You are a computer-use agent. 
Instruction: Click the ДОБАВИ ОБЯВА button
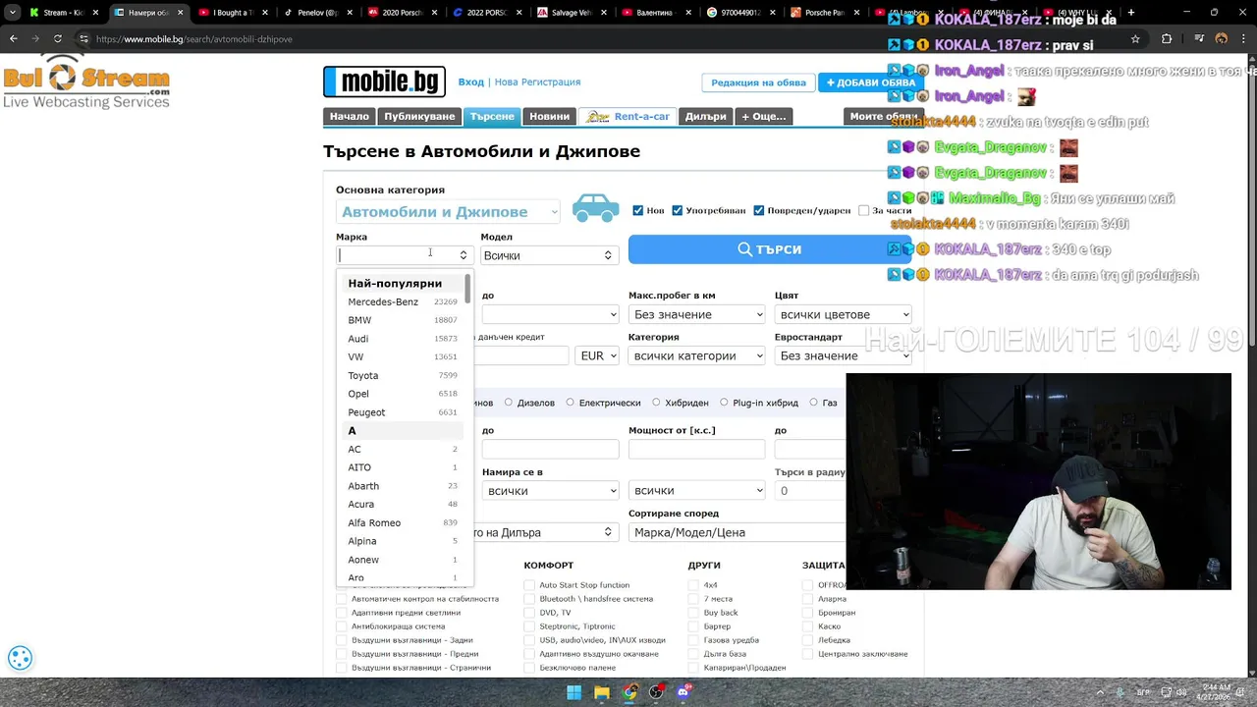(869, 82)
